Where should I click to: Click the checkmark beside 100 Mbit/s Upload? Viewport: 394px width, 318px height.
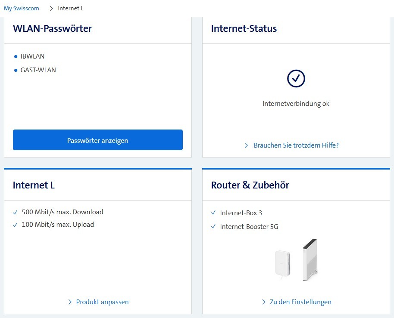[x=16, y=225]
